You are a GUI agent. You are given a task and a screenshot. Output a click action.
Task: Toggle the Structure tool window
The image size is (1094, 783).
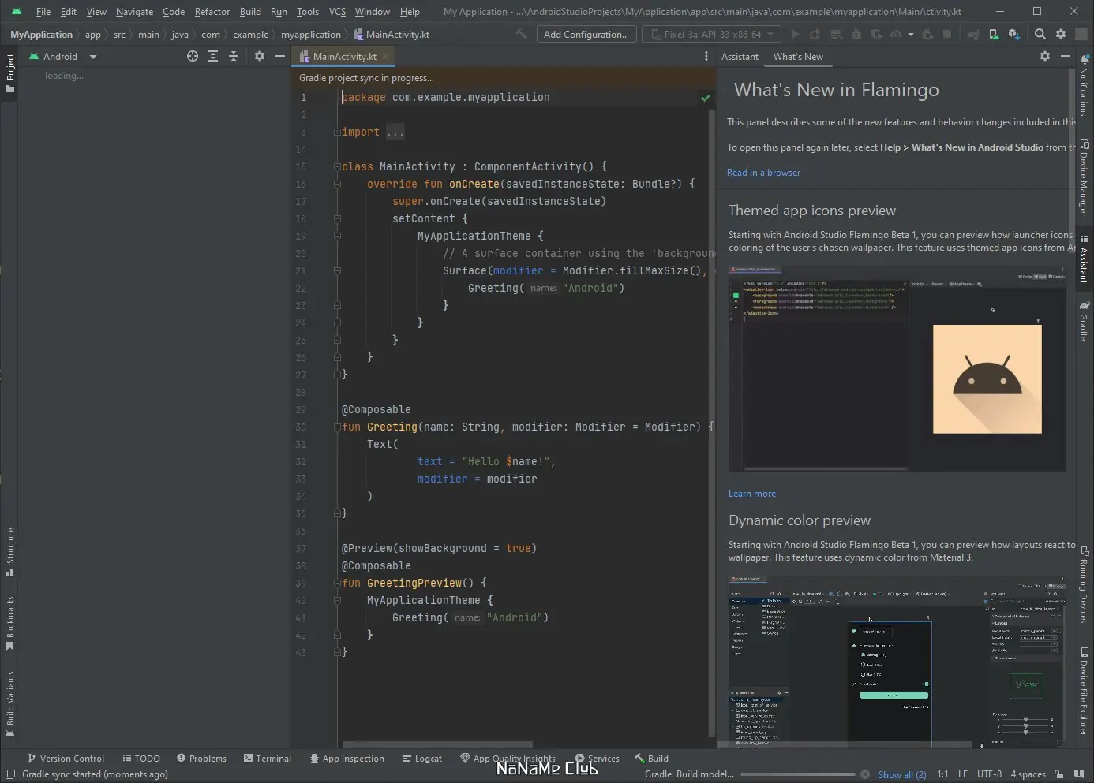pyautogui.click(x=10, y=551)
